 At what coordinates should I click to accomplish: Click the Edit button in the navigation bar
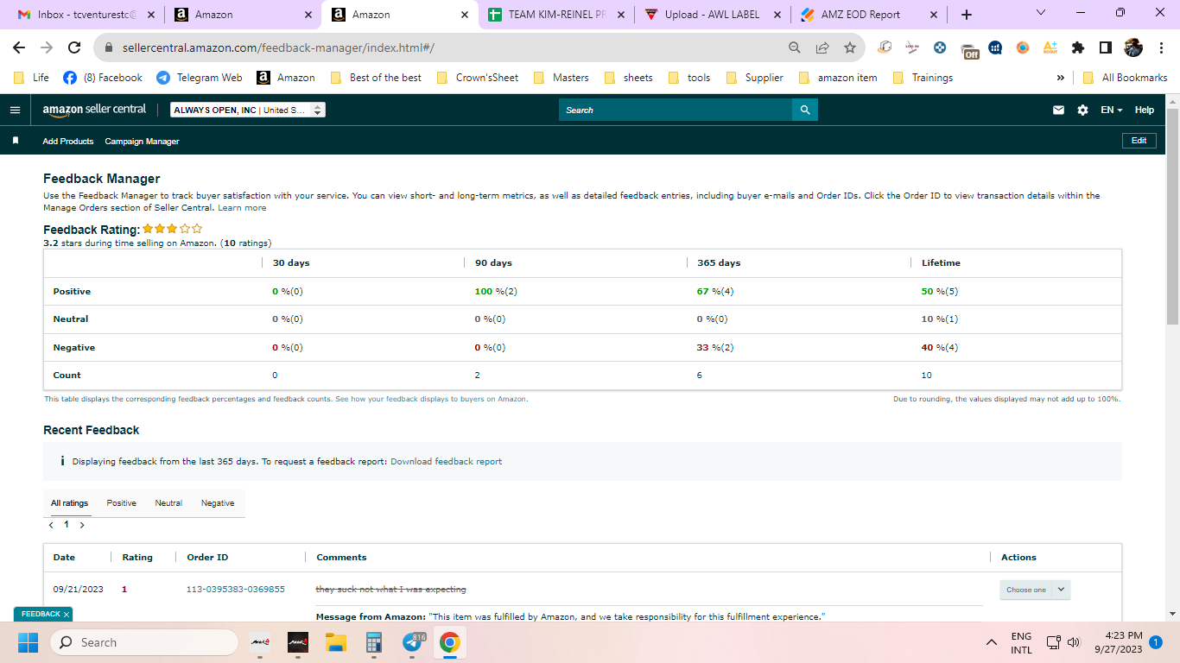(x=1139, y=141)
